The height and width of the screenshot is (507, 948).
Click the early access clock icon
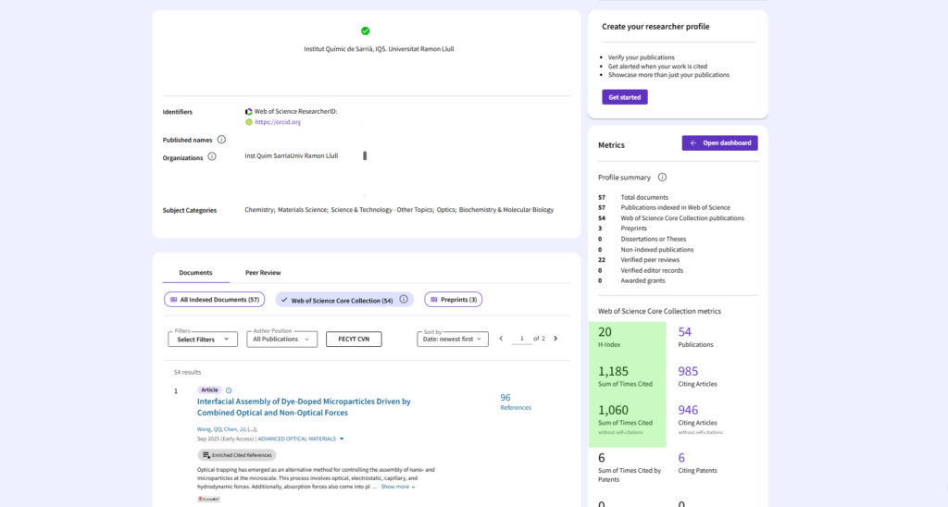coord(230,390)
